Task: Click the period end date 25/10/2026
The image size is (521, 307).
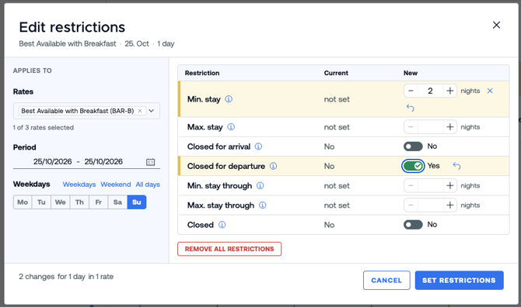Action: pyautogui.click(x=103, y=161)
